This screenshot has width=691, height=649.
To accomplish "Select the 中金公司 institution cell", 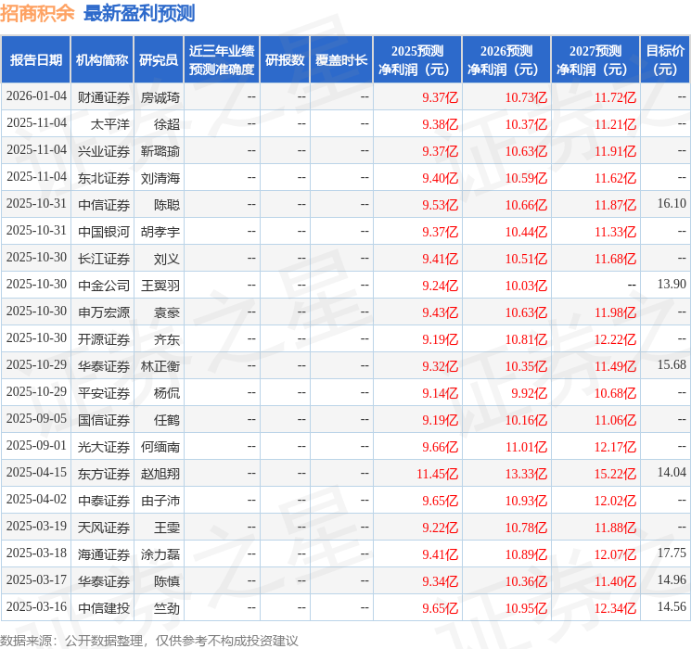I will [x=104, y=285].
